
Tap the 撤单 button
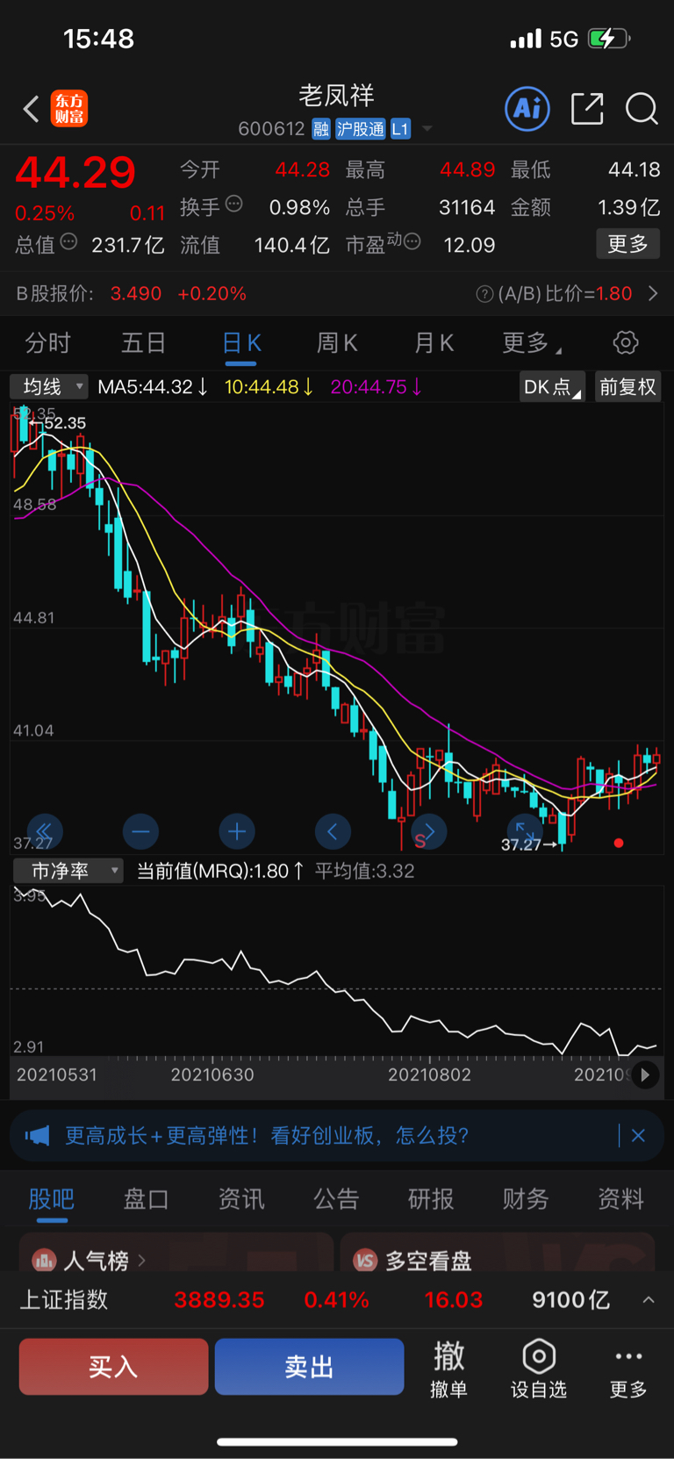click(x=448, y=1369)
